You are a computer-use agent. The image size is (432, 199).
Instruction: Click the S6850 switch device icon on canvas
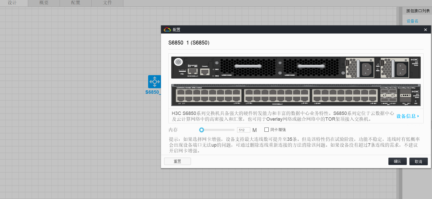(x=155, y=82)
